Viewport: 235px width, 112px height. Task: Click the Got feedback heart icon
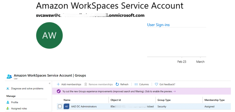(156, 84)
